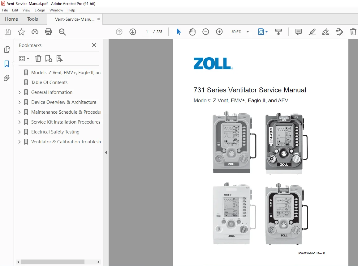The image size is (358, 266).
Task: Click the cloud upload icon
Action: (x=35, y=32)
